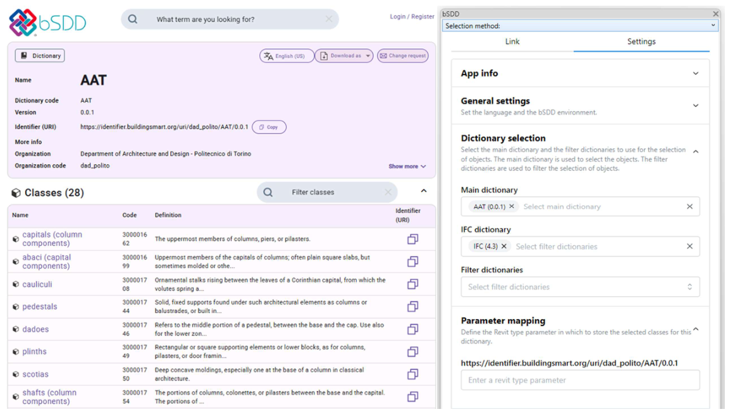This screenshot has height=414, width=730.
Task: Open the Register link
Action: [x=423, y=16]
